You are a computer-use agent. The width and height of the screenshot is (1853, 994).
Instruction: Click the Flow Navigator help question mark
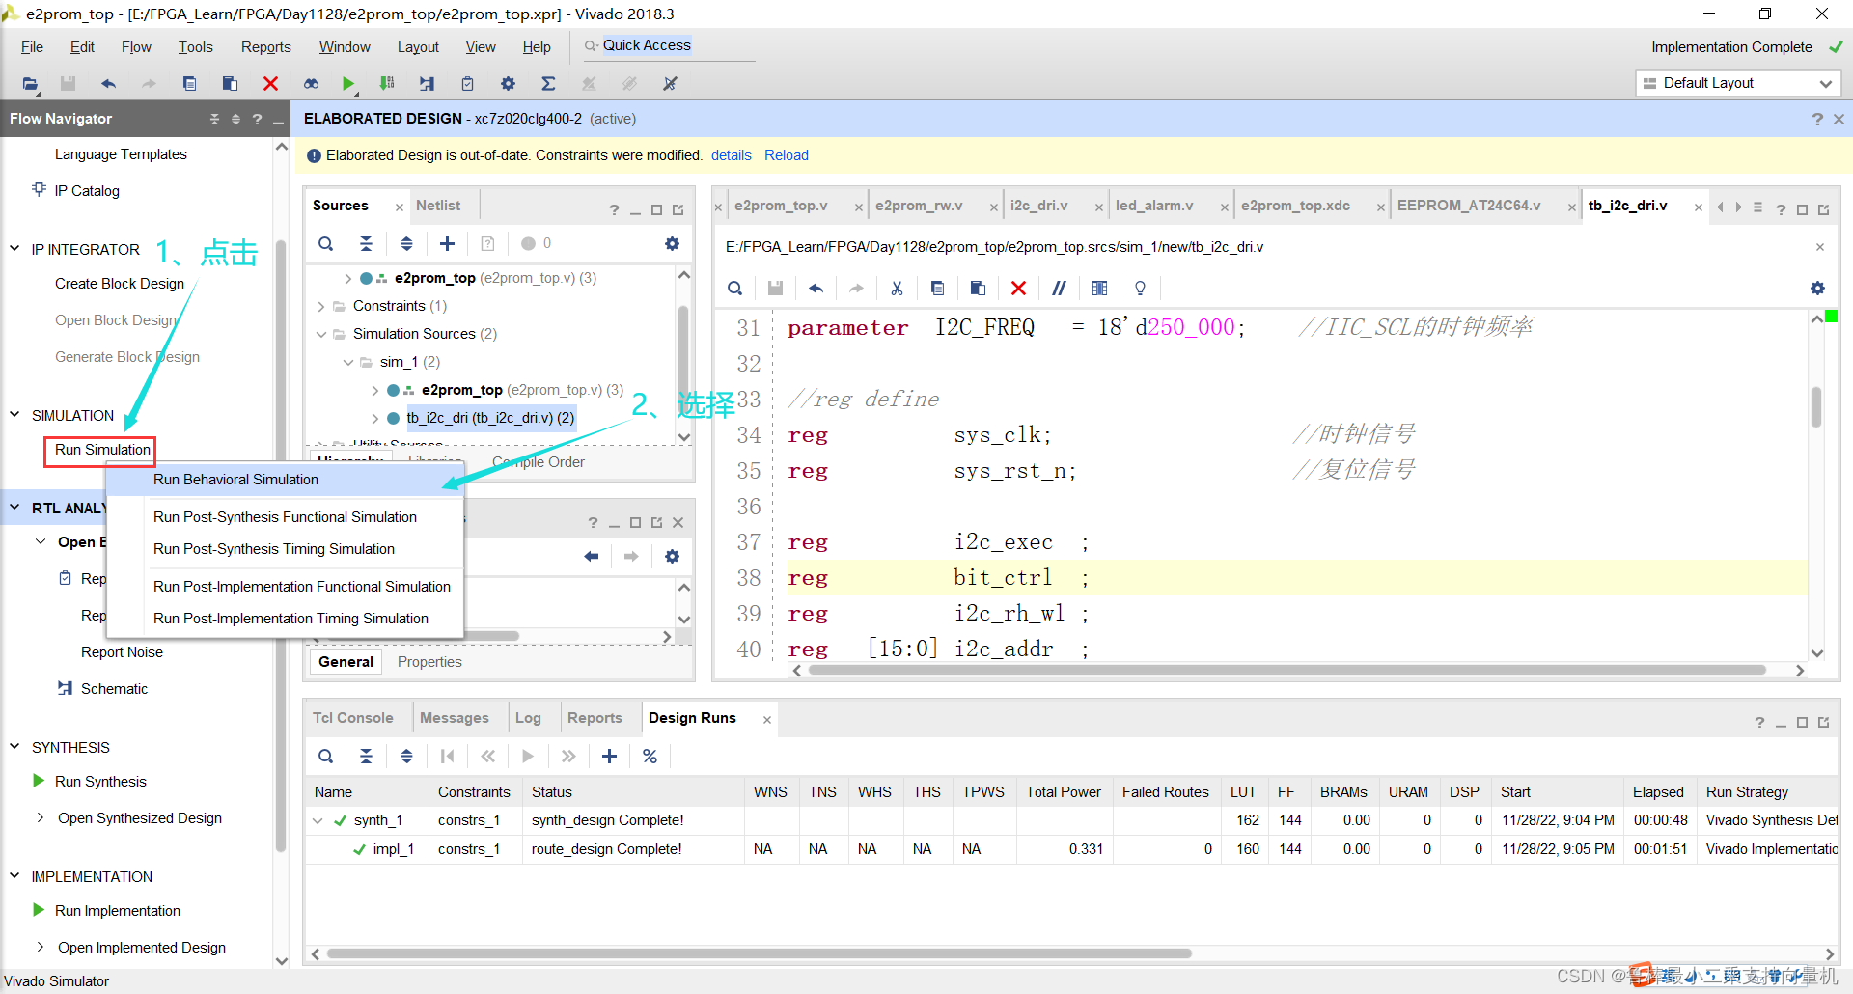point(257,119)
